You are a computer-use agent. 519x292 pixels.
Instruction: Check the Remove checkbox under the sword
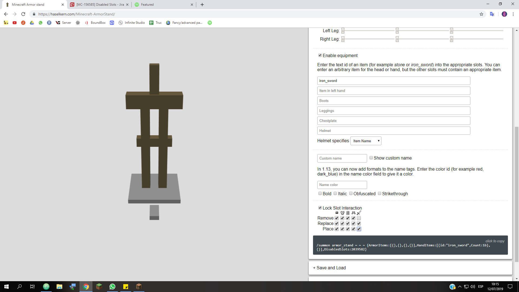pos(359,218)
